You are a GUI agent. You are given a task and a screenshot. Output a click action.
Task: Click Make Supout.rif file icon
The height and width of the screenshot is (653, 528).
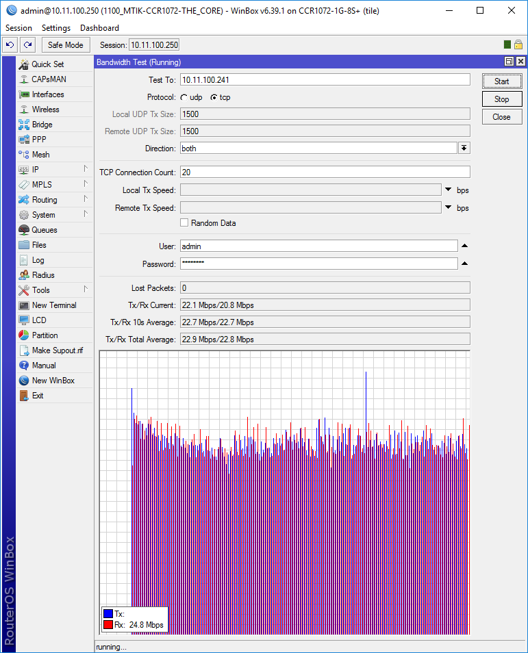point(24,350)
